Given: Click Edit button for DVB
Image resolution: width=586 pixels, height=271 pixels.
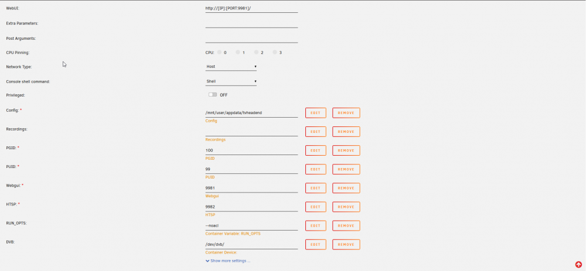Looking at the screenshot, I should (316, 245).
